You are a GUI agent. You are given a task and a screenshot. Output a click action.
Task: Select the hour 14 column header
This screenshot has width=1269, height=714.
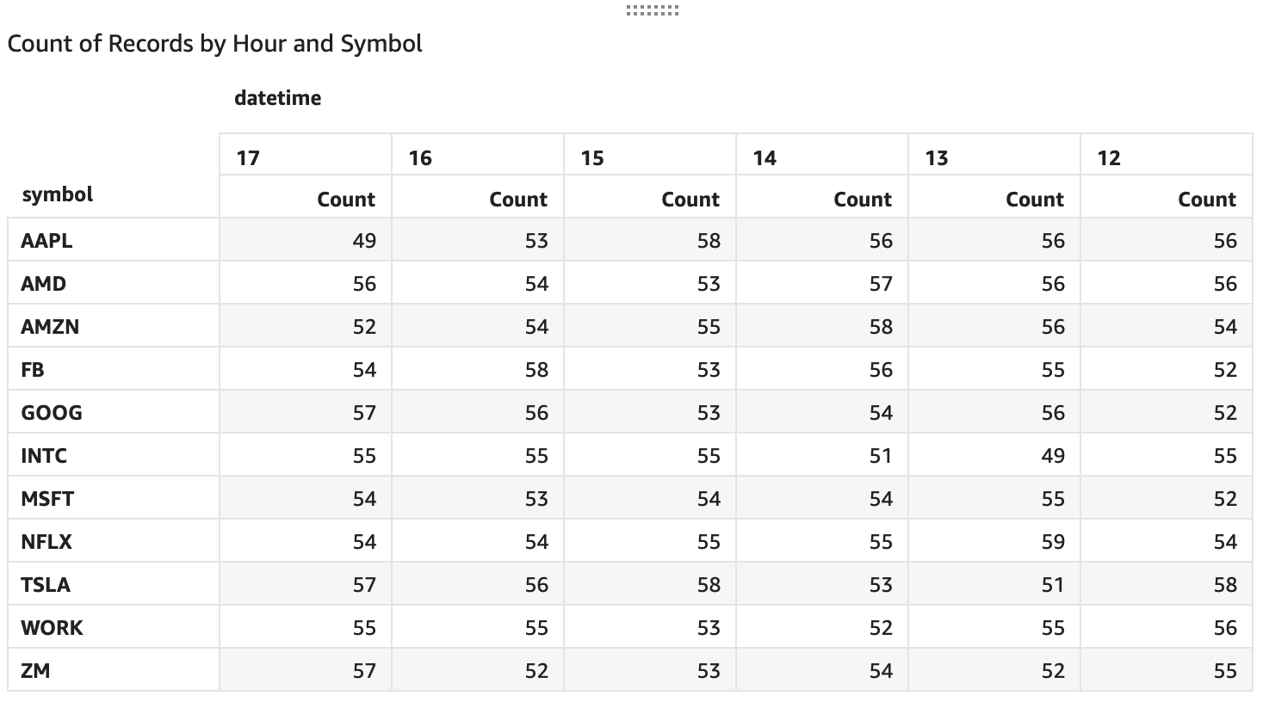click(x=764, y=157)
